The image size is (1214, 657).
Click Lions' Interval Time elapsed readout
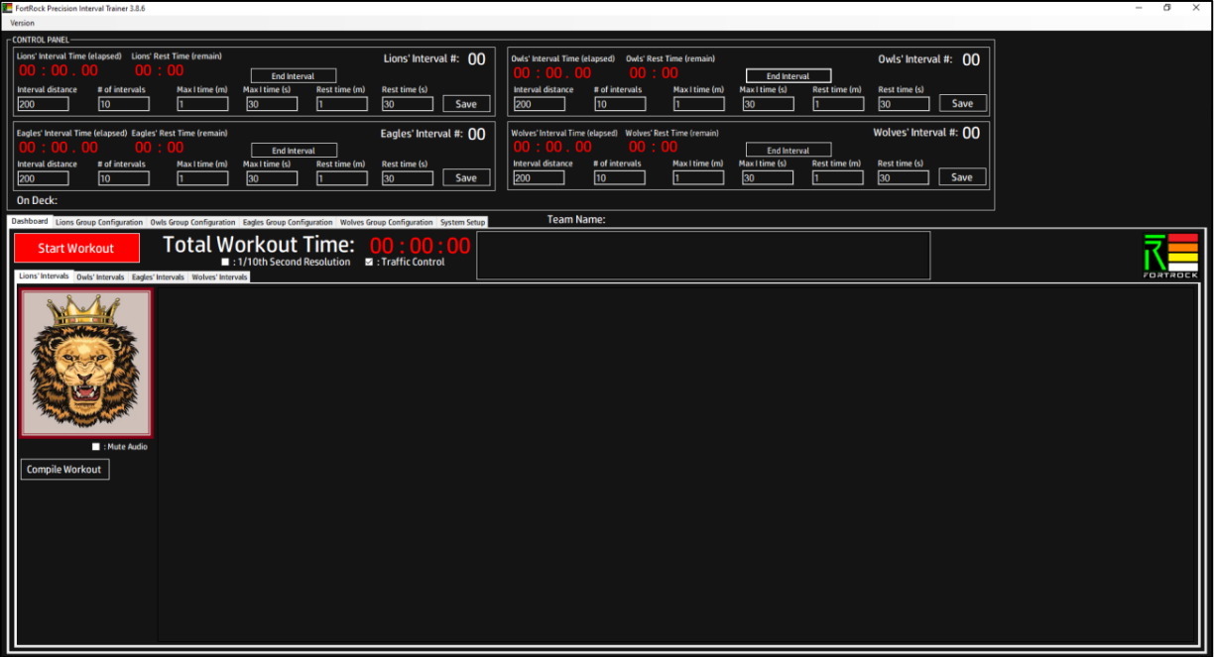click(x=58, y=71)
